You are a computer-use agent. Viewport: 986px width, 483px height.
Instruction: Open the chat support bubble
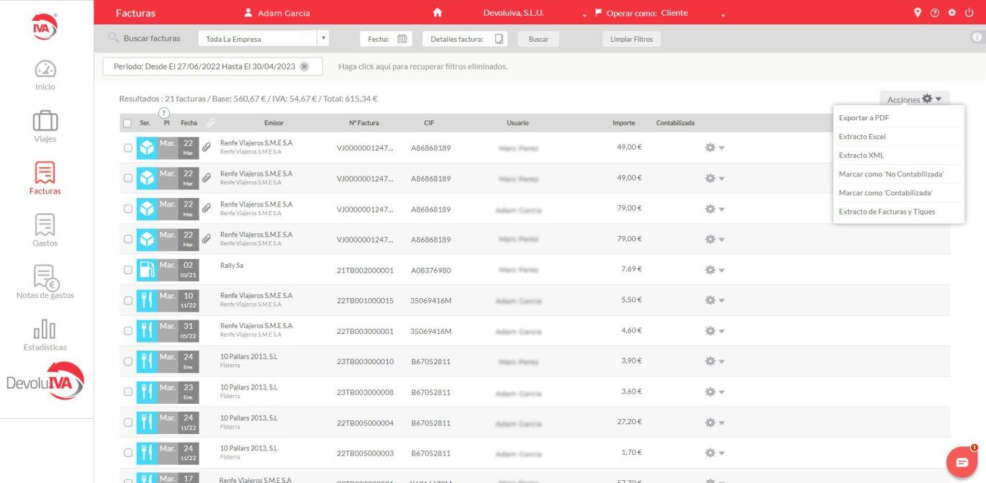pyautogui.click(x=962, y=462)
